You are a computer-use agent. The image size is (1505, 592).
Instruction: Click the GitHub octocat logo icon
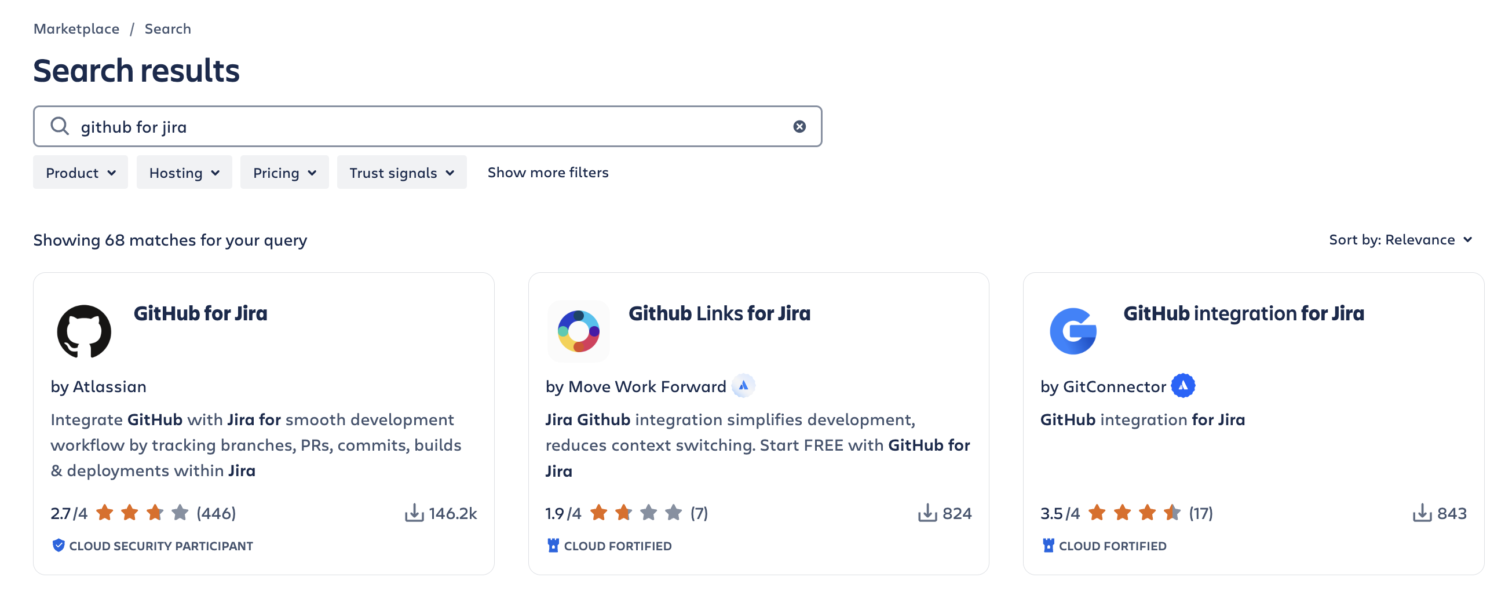(x=82, y=331)
